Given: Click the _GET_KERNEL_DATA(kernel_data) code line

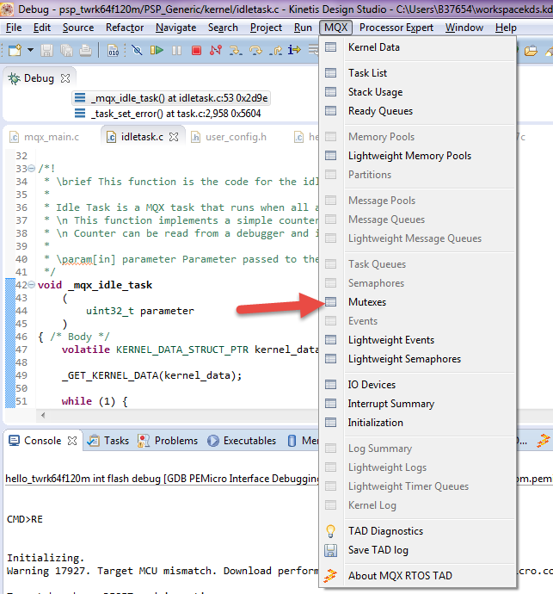Looking at the screenshot, I should (151, 375).
